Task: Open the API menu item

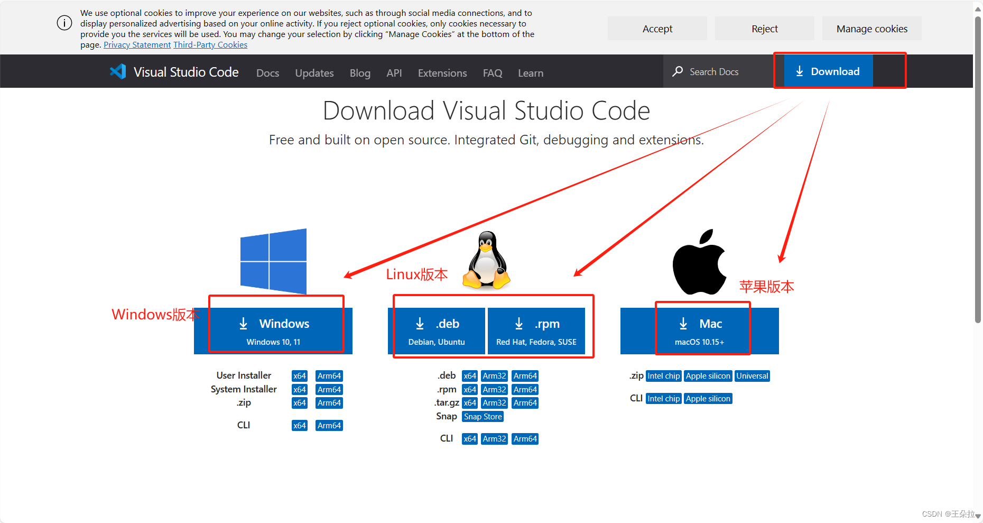Action: pos(394,73)
